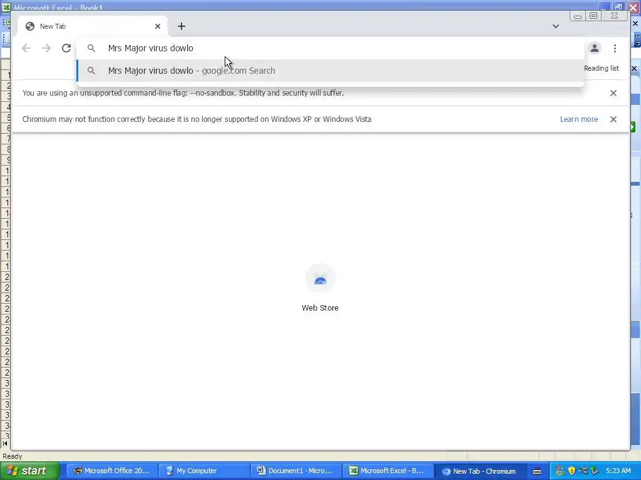
Task: Click the Excel sheet navigation first-sheet arrow
Action: (5, 443)
